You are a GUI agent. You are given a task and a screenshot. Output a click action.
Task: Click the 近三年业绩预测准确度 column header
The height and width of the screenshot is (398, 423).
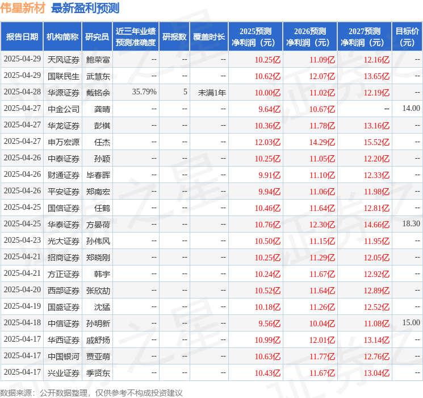[x=136, y=37]
